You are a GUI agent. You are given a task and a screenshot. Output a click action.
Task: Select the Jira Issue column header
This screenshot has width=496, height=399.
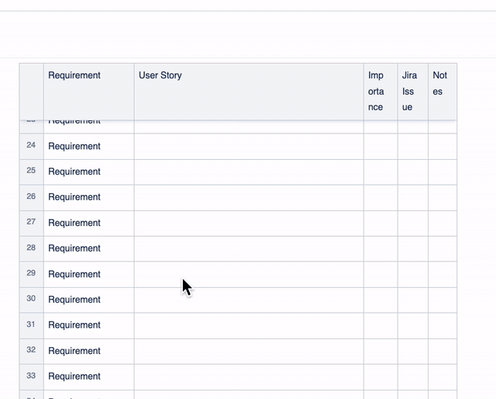pyautogui.click(x=413, y=92)
